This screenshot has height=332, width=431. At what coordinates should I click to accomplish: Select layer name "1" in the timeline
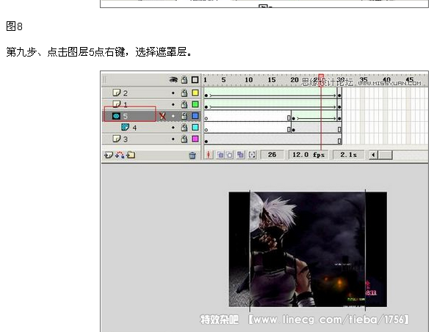[126, 105]
